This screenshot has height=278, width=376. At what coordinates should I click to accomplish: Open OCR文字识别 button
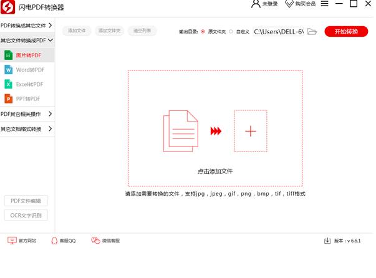[26, 216]
